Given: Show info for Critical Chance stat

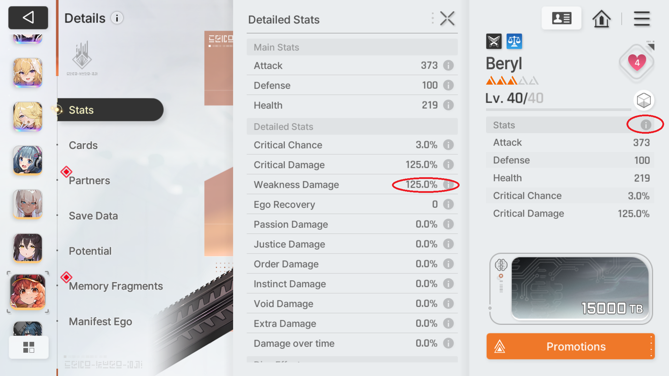Looking at the screenshot, I should coord(448,145).
